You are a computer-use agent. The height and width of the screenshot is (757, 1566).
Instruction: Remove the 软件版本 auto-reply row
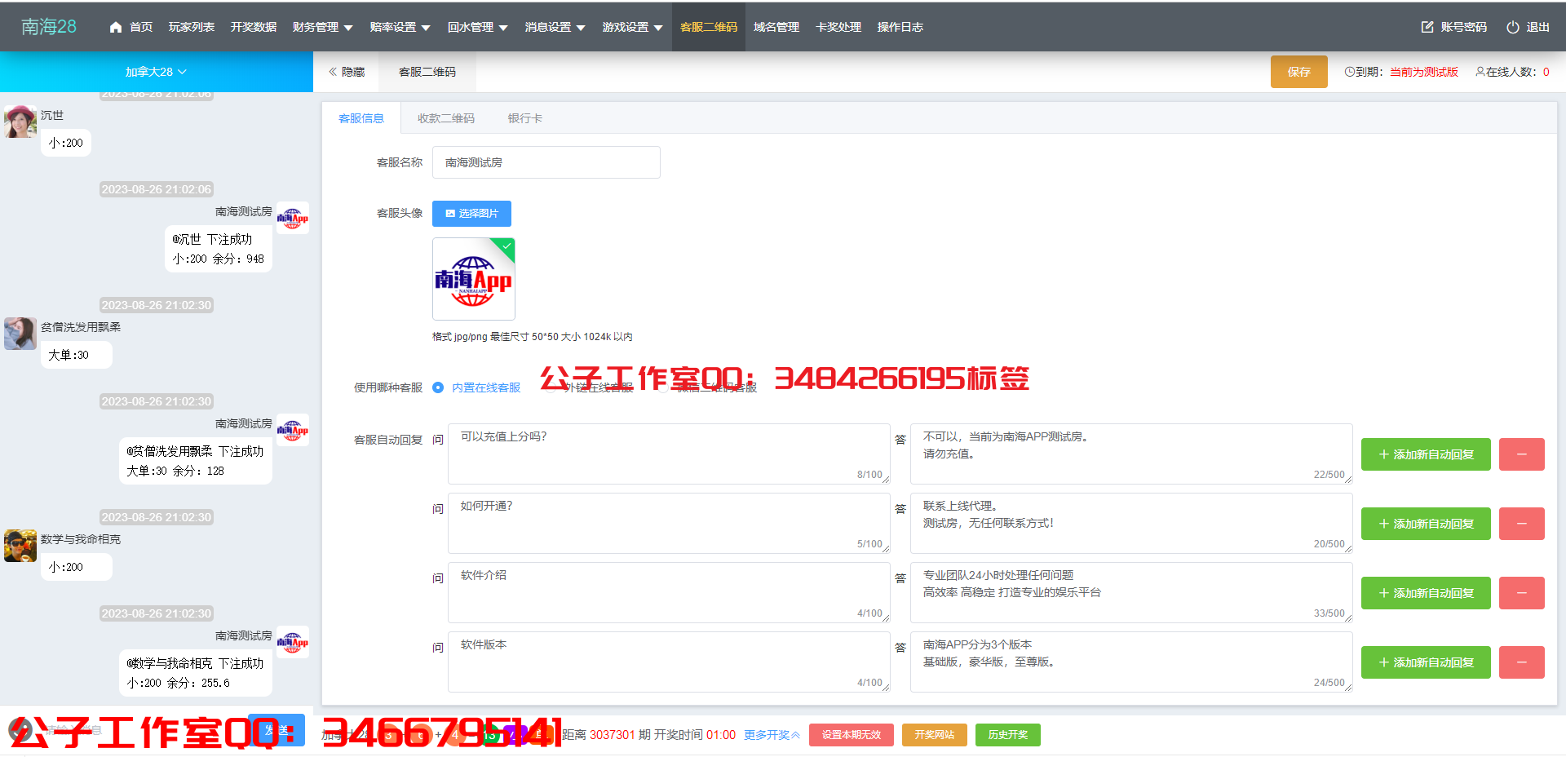click(x=1521, y=662)
